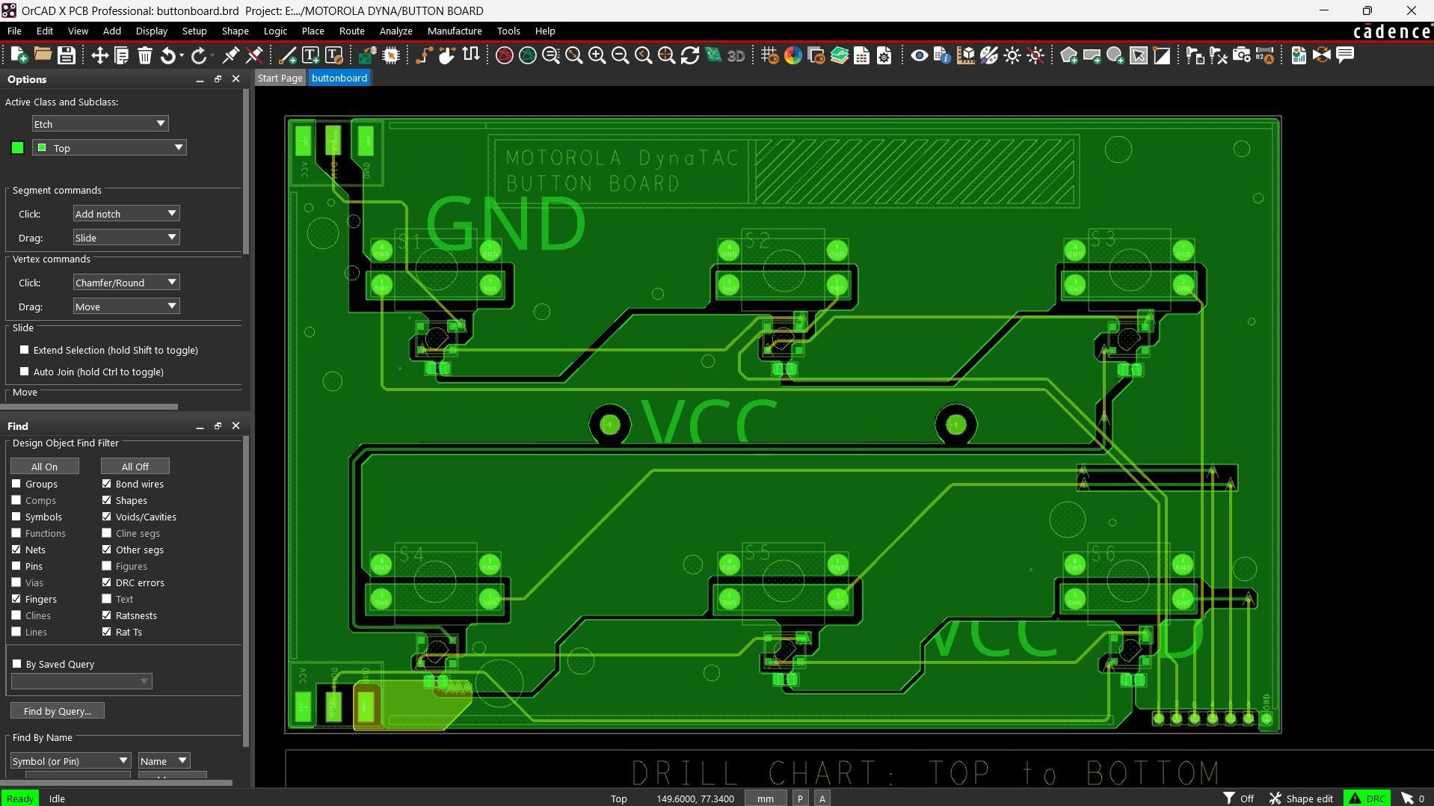Click the Slide routing hand icon
The image size is (1434, 806).
(447, 55)
